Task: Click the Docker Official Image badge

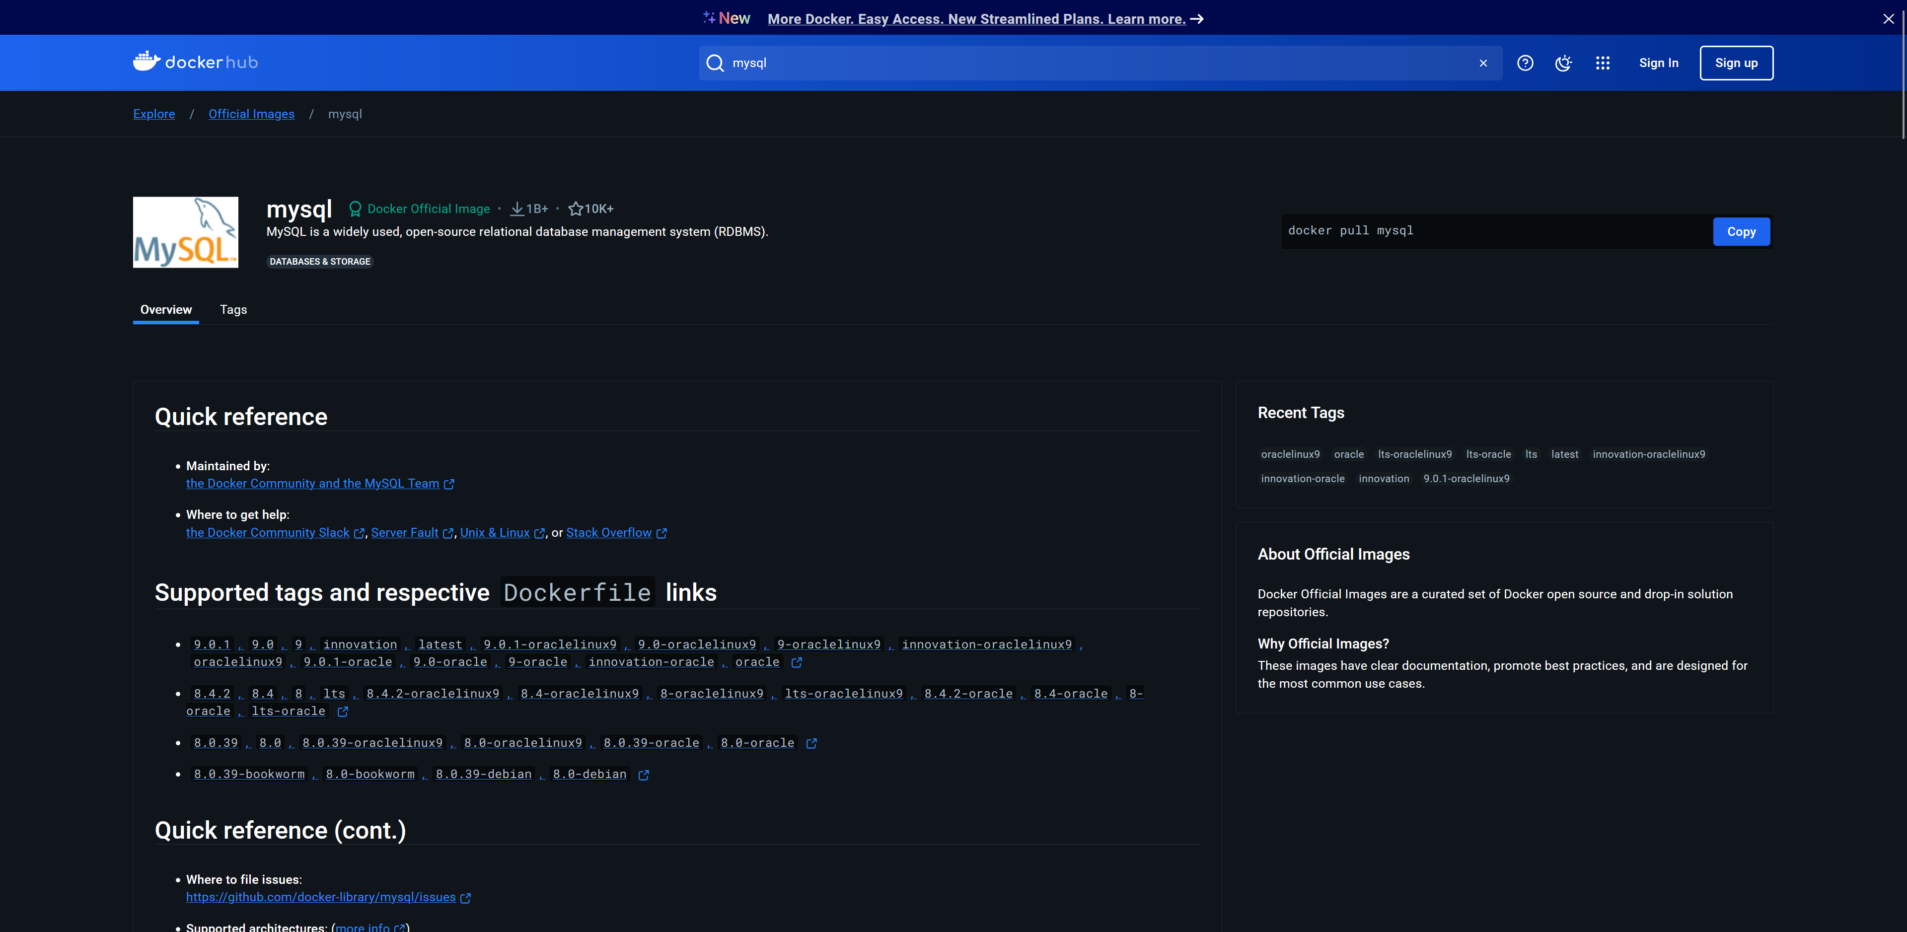Action: [x=419, y=209]
